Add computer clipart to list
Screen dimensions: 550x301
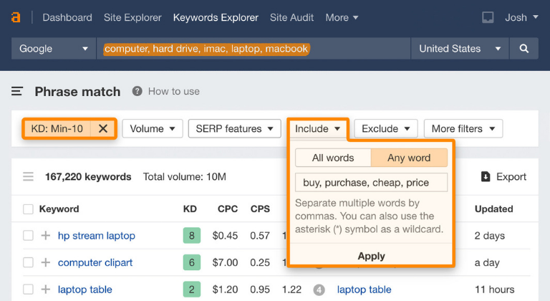(46, 262)
